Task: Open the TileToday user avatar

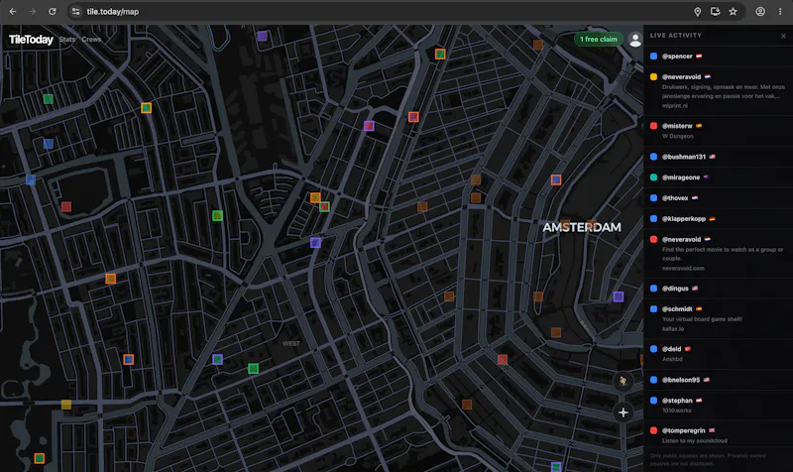Action: (634, 39)
